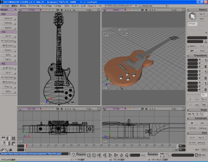Click the Animation button

153,154
